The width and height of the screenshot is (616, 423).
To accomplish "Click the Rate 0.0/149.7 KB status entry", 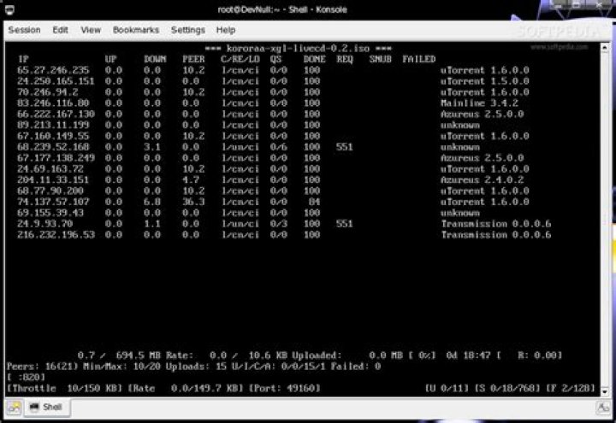I will [186, 389].
